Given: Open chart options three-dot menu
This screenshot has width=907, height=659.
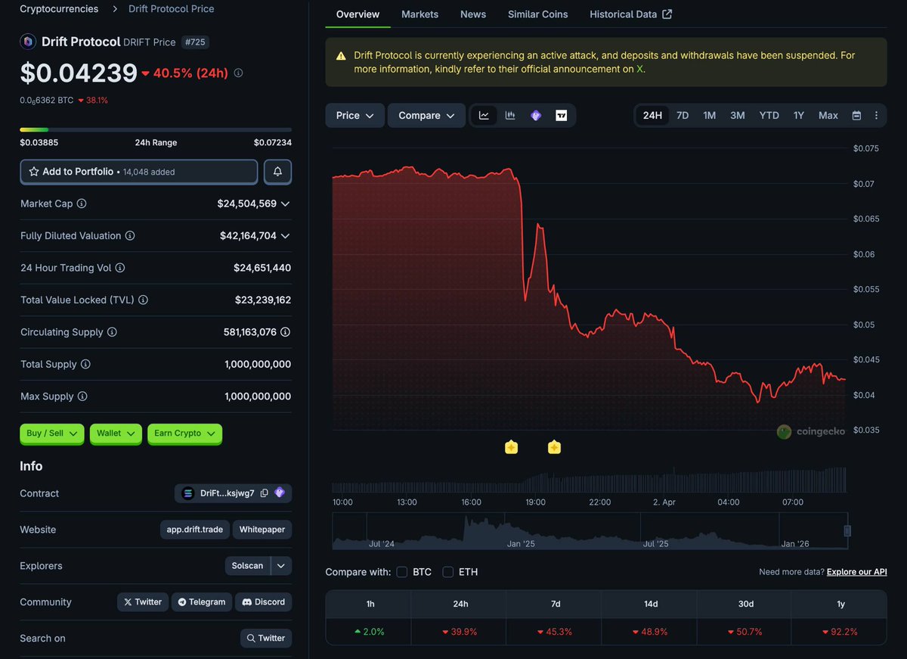Looking at the screenshot, I should [876, 116].
